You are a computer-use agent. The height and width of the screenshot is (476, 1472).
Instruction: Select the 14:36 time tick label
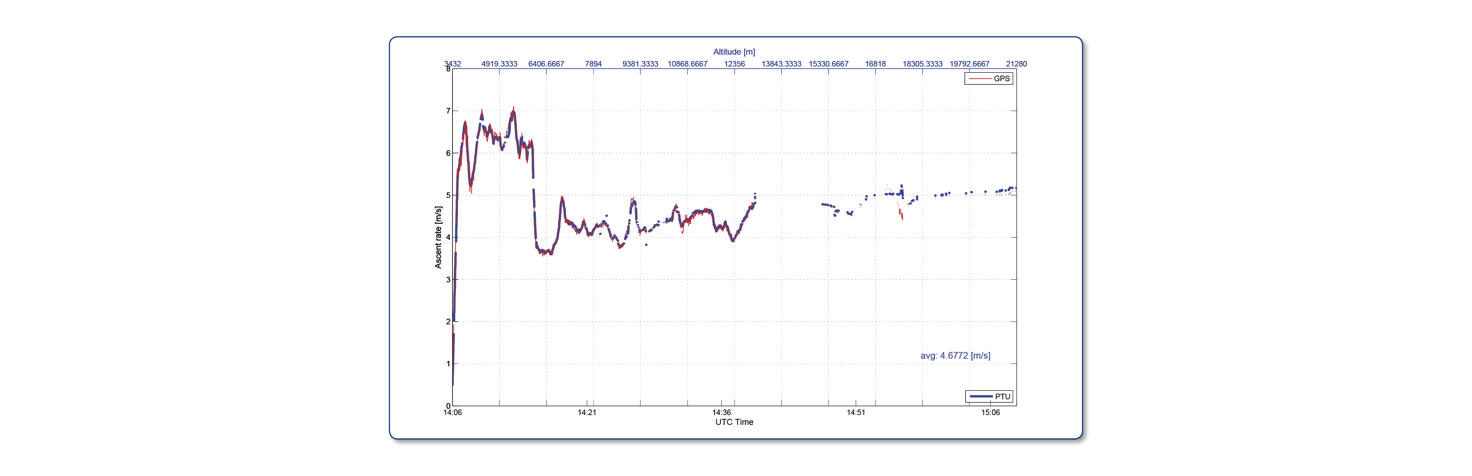pos(722,413)
